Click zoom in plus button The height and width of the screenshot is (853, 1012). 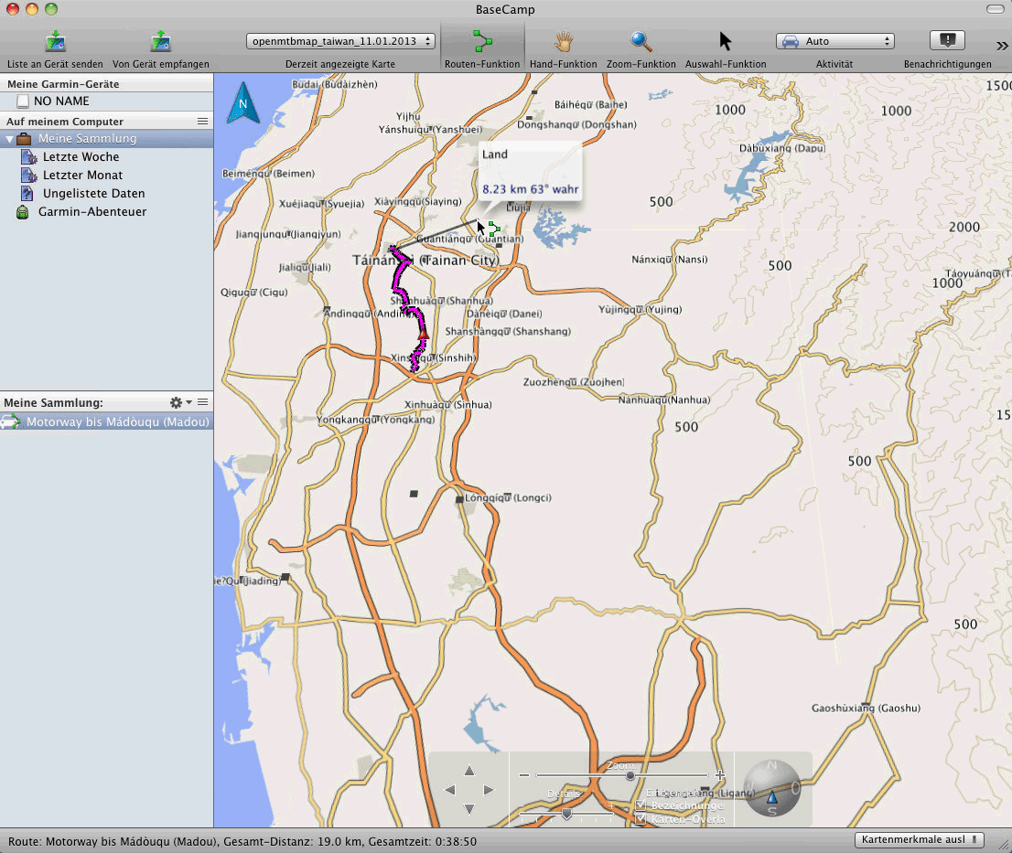pyautogui.click(x=719, y=775)
